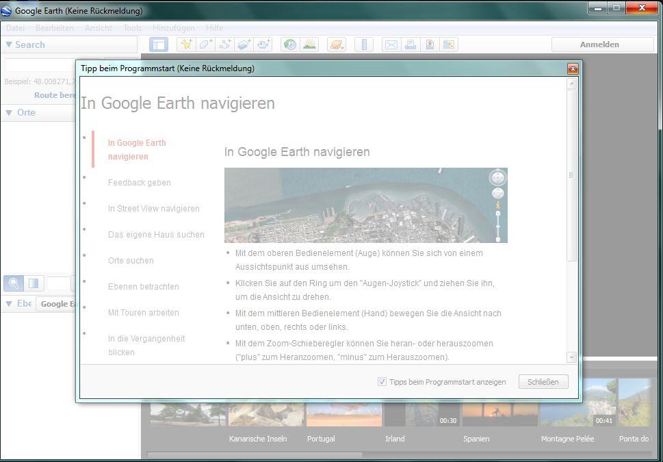Click the panel split-view icon beside the magnifier
The image size is (663, 462).
(34, 283)
